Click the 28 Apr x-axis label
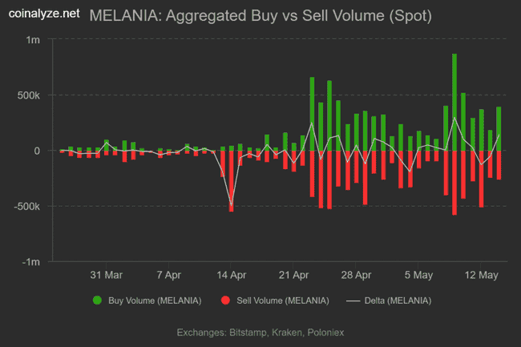 coord(357,275)
